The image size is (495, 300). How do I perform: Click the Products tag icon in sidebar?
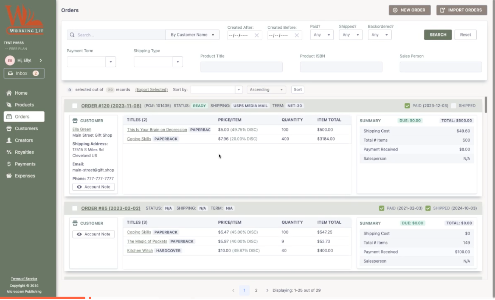tap(9, 105)
